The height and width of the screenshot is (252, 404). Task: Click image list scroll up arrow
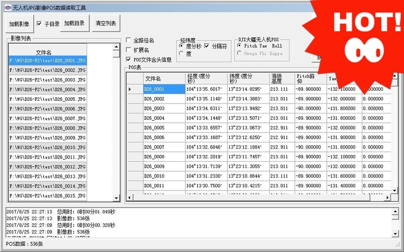116,47
